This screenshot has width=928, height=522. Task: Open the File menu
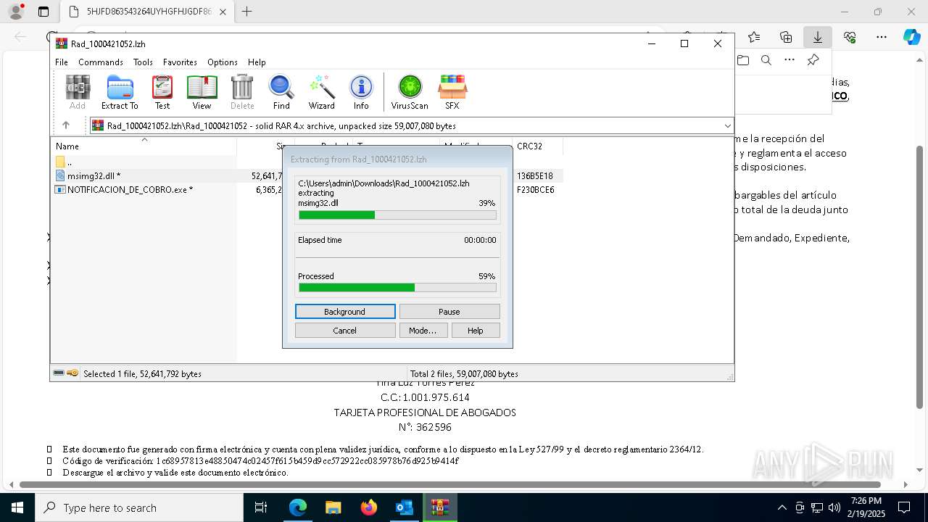pyautogui.click(x=62, y=62)
